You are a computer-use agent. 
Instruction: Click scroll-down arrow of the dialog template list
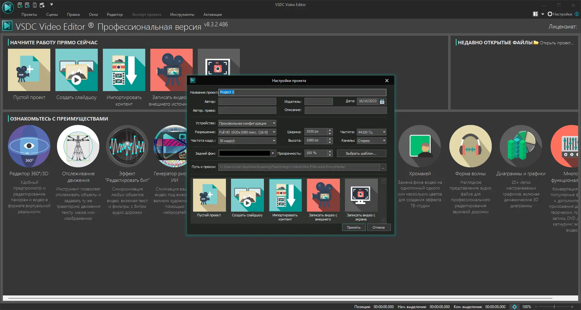pyautogui.click(x=384, y=220)
